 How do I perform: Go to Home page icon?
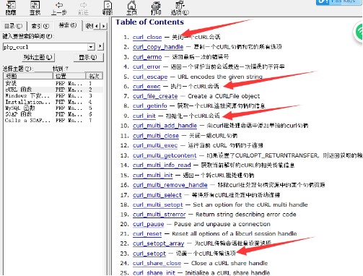pyautogui.click(x=131, y=8)
